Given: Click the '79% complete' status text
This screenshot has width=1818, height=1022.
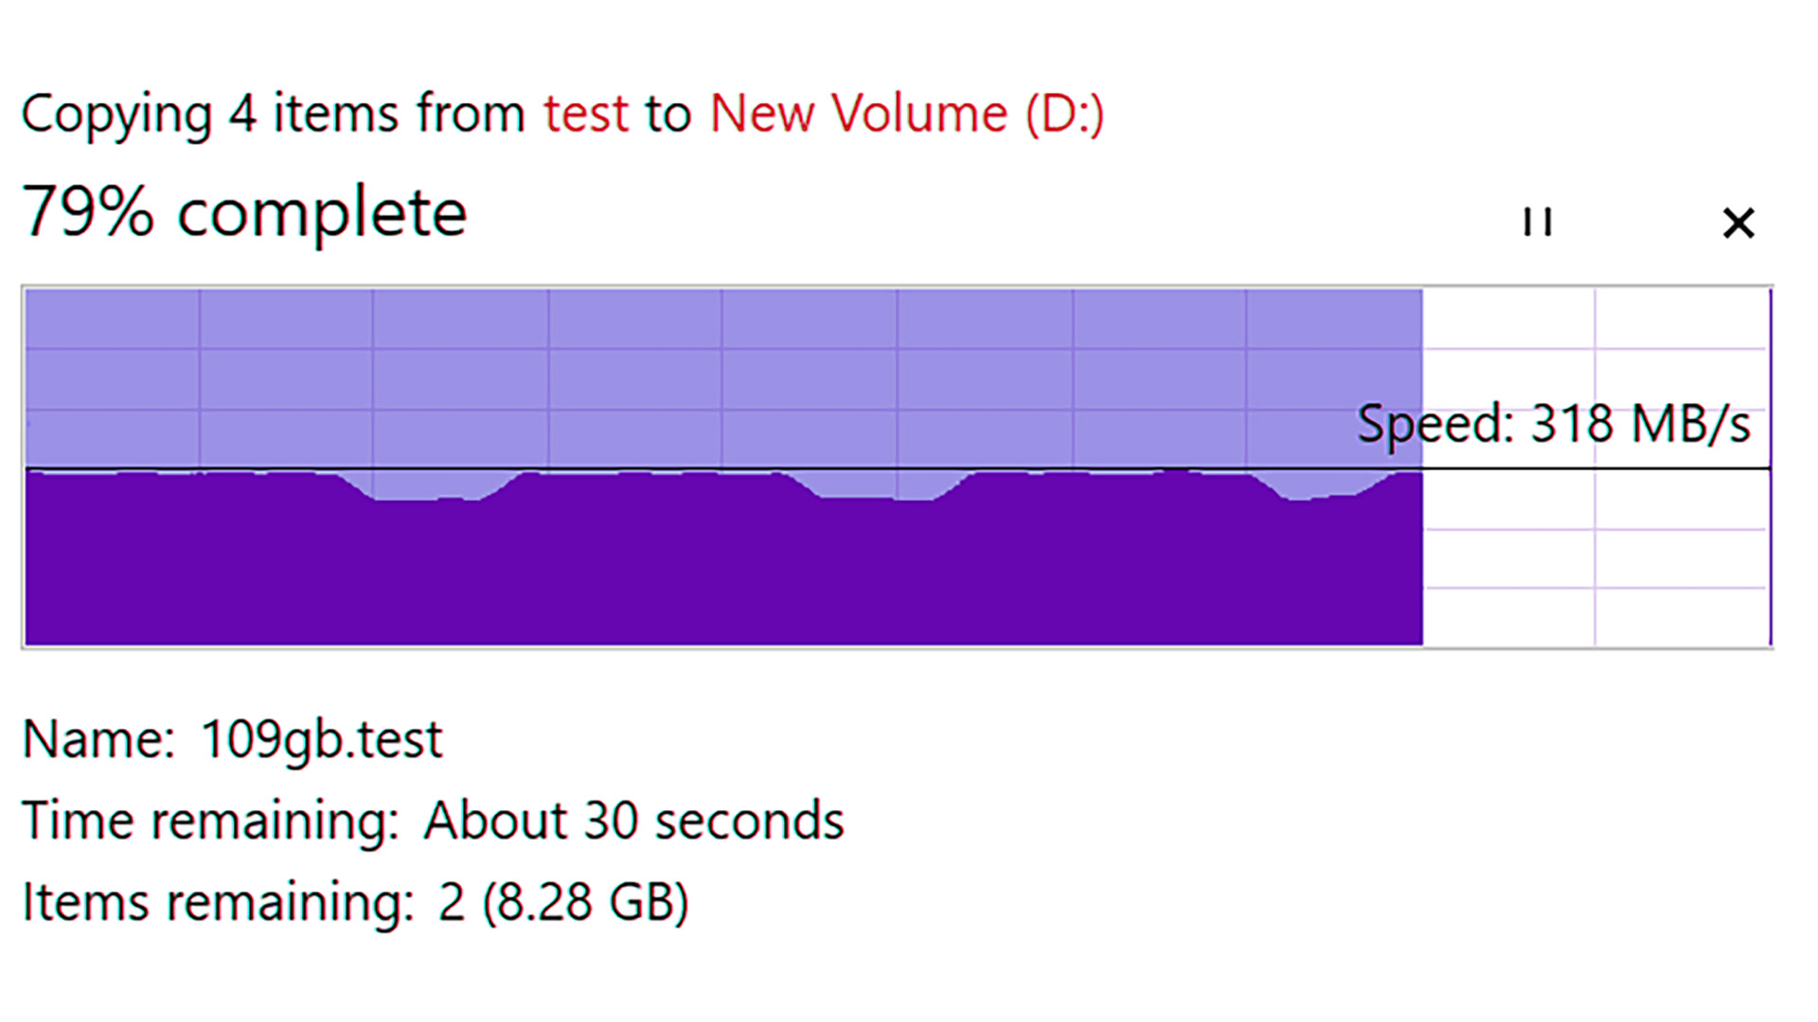Looking at the screenshot, I should (x=244, y=212).
